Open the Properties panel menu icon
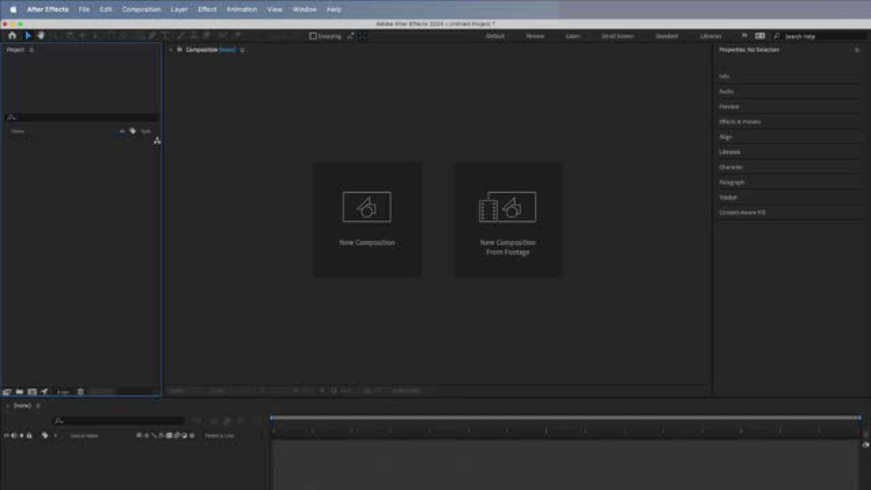 click(x=857, y=50)
